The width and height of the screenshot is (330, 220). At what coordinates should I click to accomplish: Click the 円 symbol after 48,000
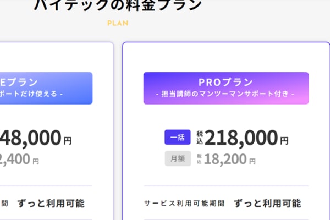[68, 141]
